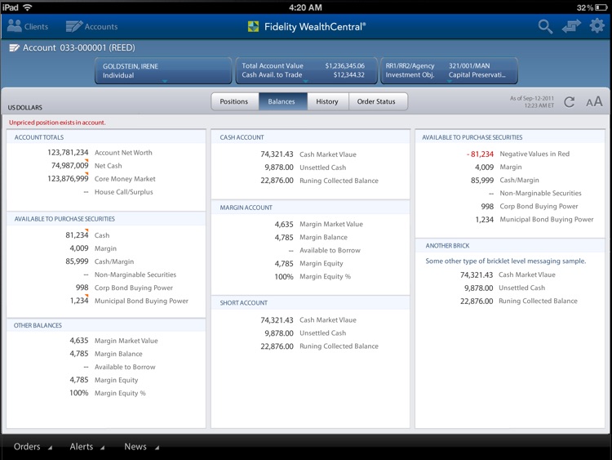Tap the bricklet level messaging sample text

pyautogui.click(x=506, y=261)
